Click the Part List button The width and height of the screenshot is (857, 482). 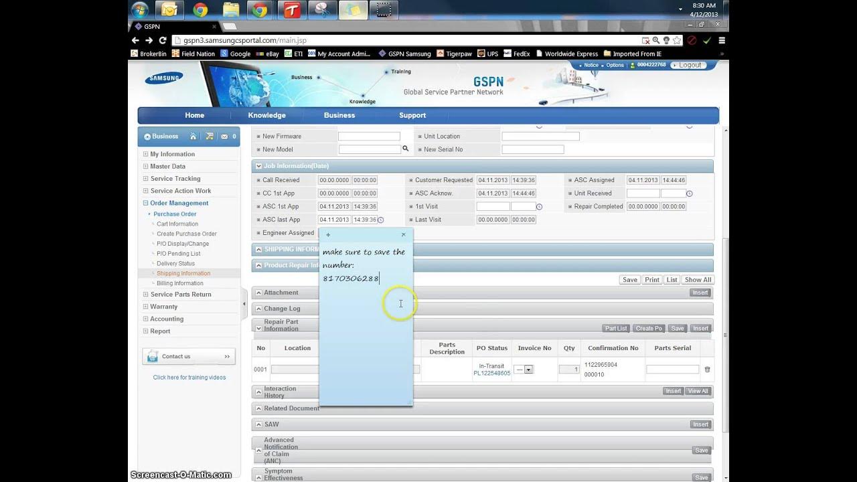(617, 329)
